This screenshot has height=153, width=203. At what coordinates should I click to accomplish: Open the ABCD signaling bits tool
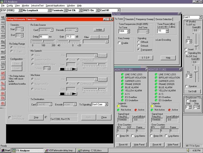coord(3,18)
